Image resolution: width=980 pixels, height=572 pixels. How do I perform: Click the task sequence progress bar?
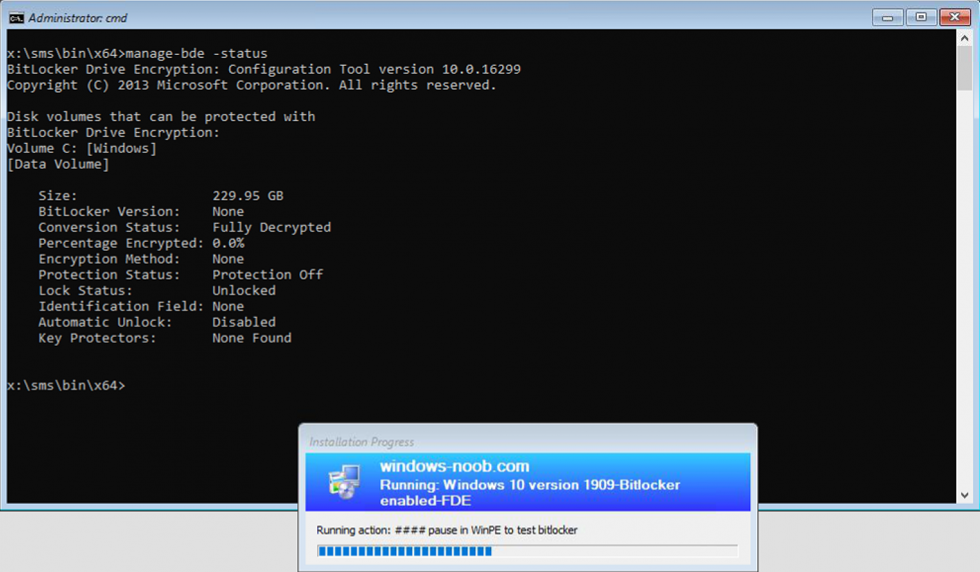pos(527,551)
